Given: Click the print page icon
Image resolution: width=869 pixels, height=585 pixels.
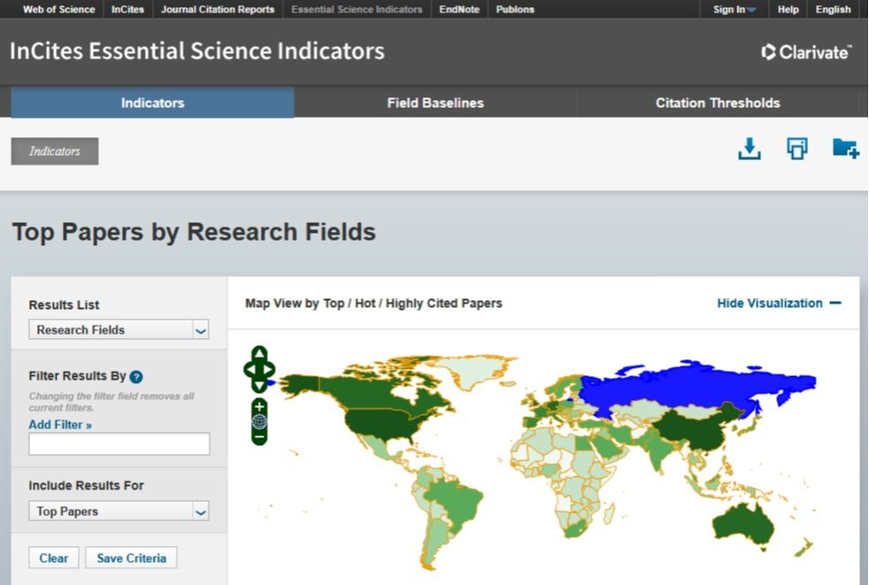Looking at the screenshot, I should [797, 150].
